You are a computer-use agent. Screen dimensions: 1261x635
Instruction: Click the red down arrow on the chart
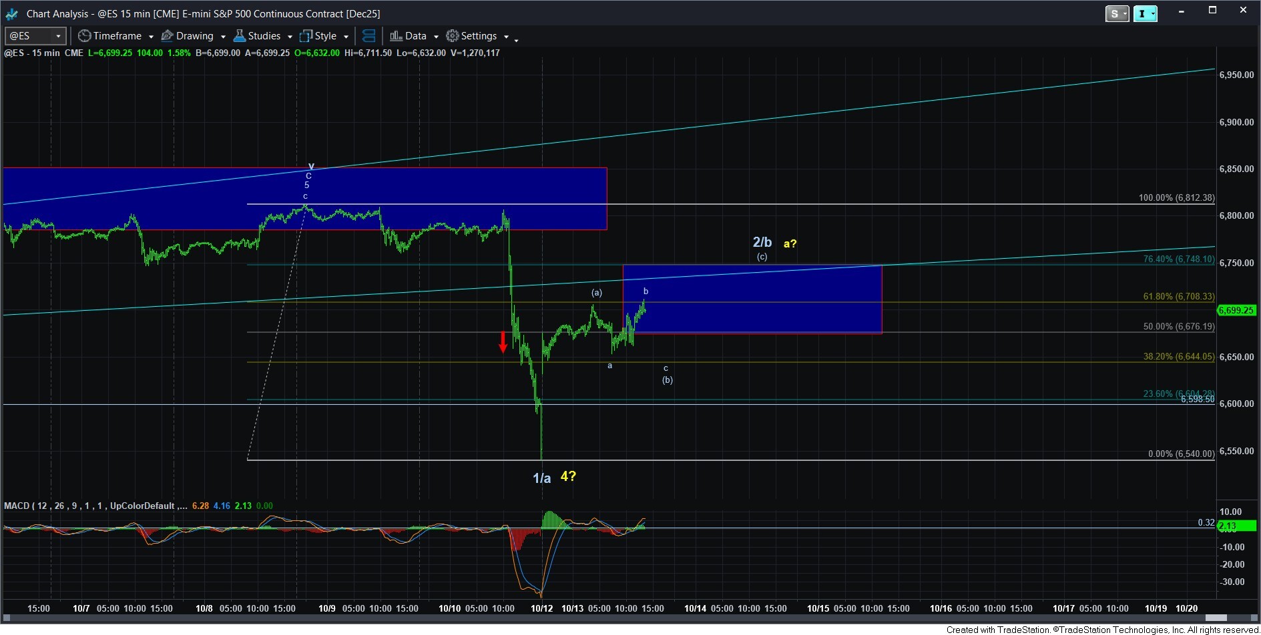503,342
